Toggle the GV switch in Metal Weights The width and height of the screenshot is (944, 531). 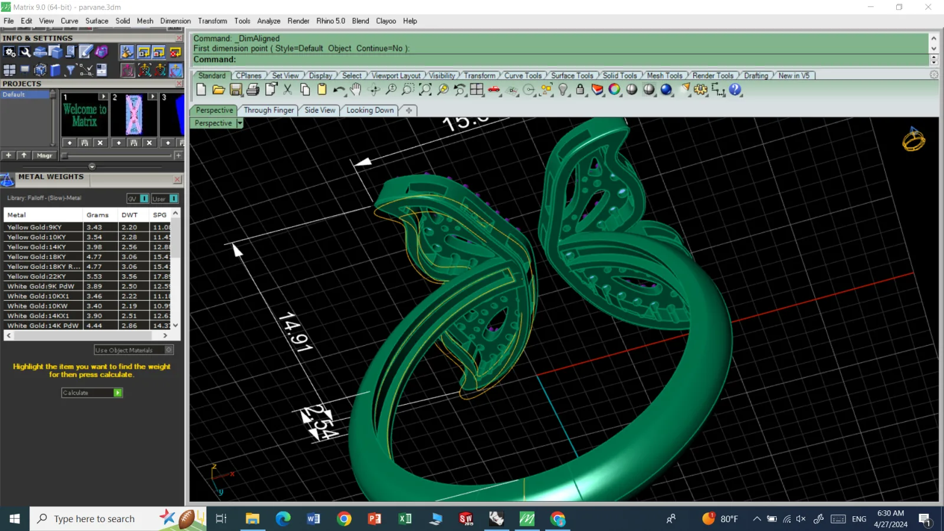[137, 198]
